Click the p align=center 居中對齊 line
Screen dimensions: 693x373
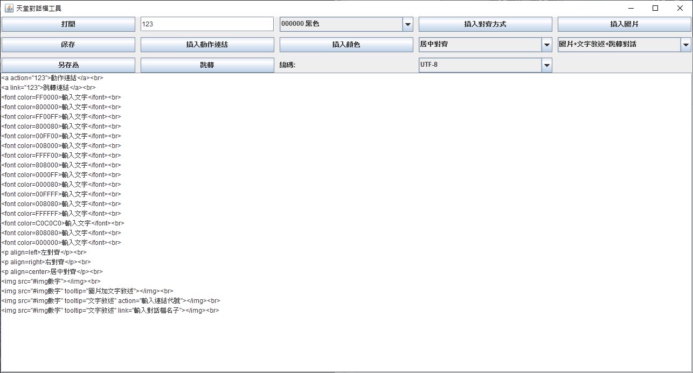52,272
